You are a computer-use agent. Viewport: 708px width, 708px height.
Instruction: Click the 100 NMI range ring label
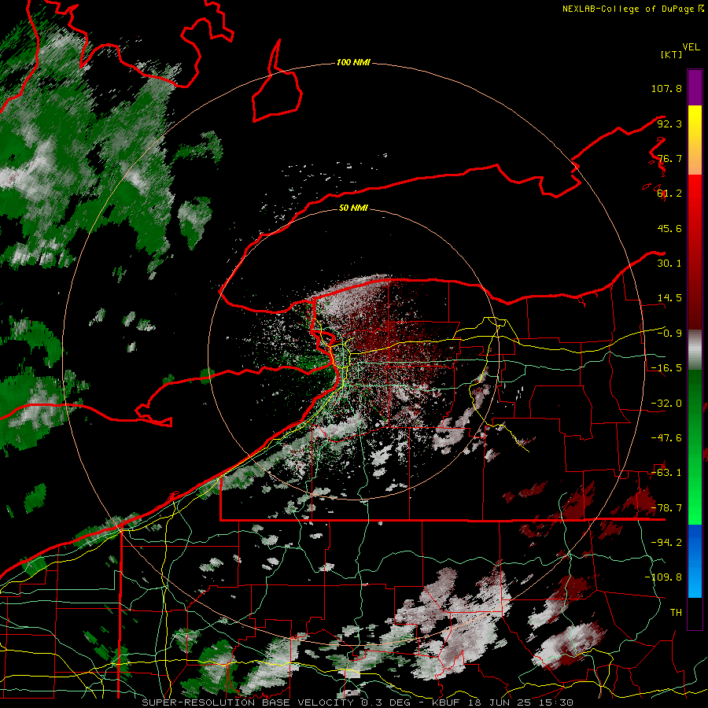(353, 62)
